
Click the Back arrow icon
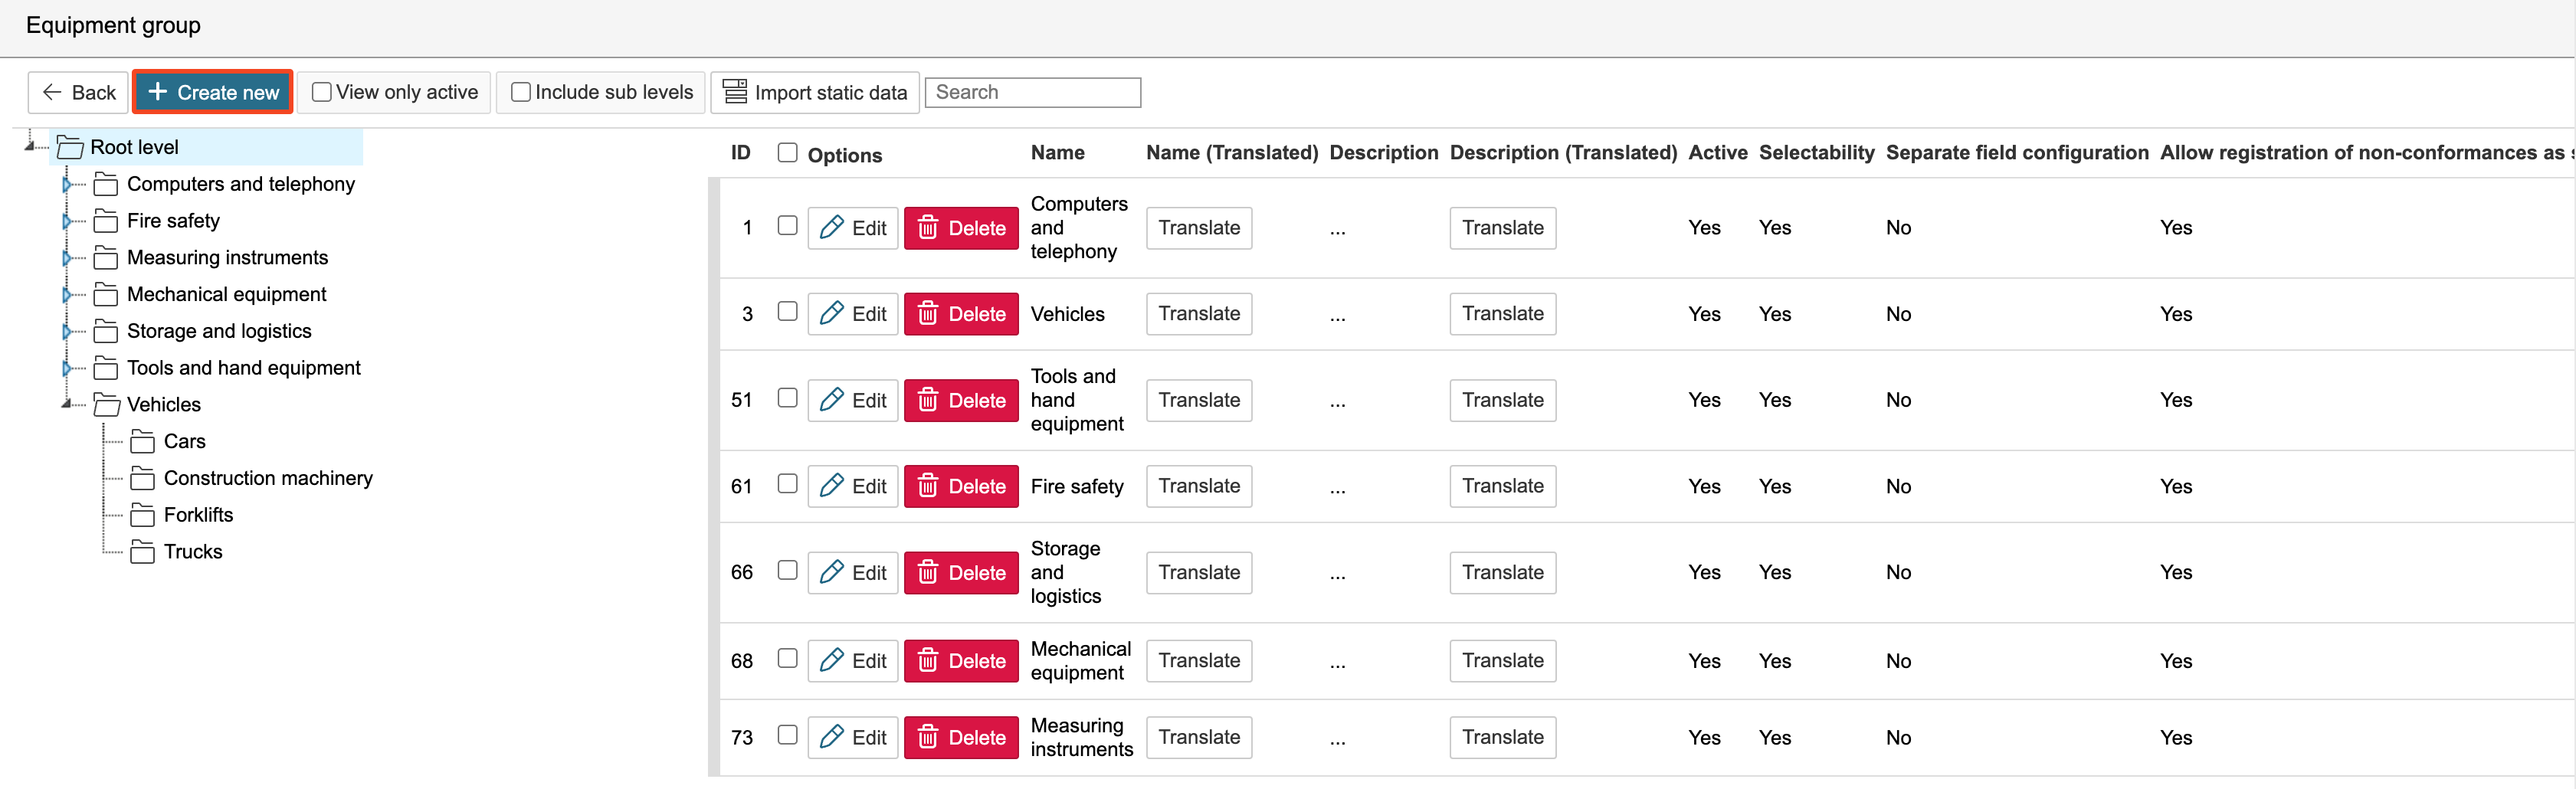(x=52, y=92)
